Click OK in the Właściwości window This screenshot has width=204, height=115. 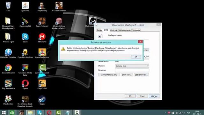(x=130, y=96)
